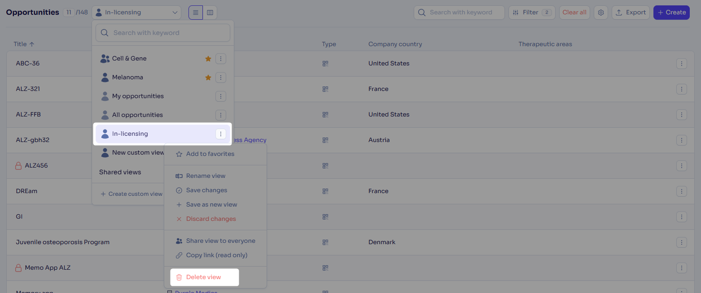
Task: Click Shared views heading
Action: 120,172
